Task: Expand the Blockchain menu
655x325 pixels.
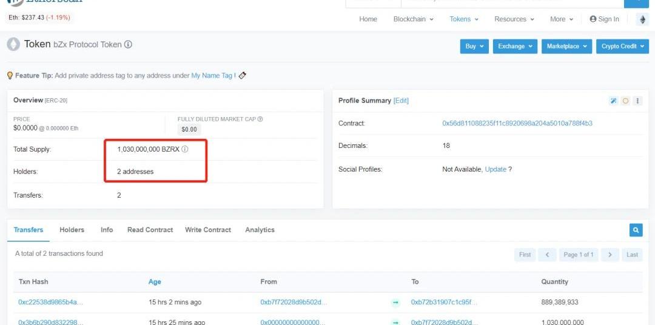Action: coord(413,19)
